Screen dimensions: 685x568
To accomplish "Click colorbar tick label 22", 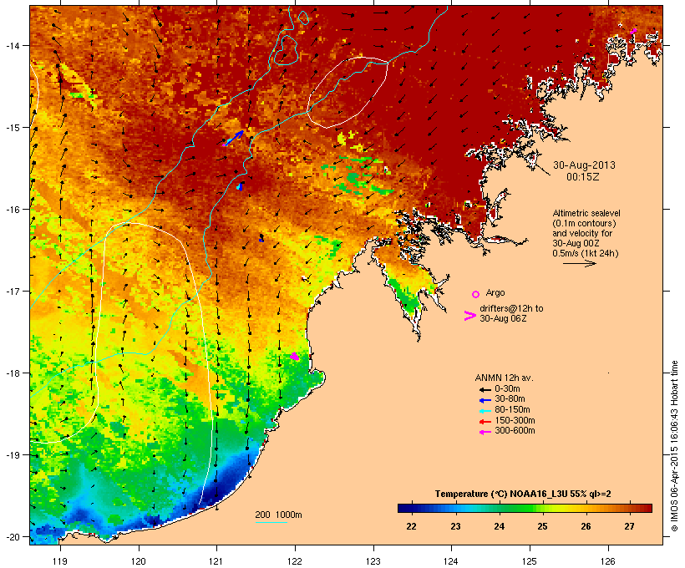I will click(x=412, y=526).
